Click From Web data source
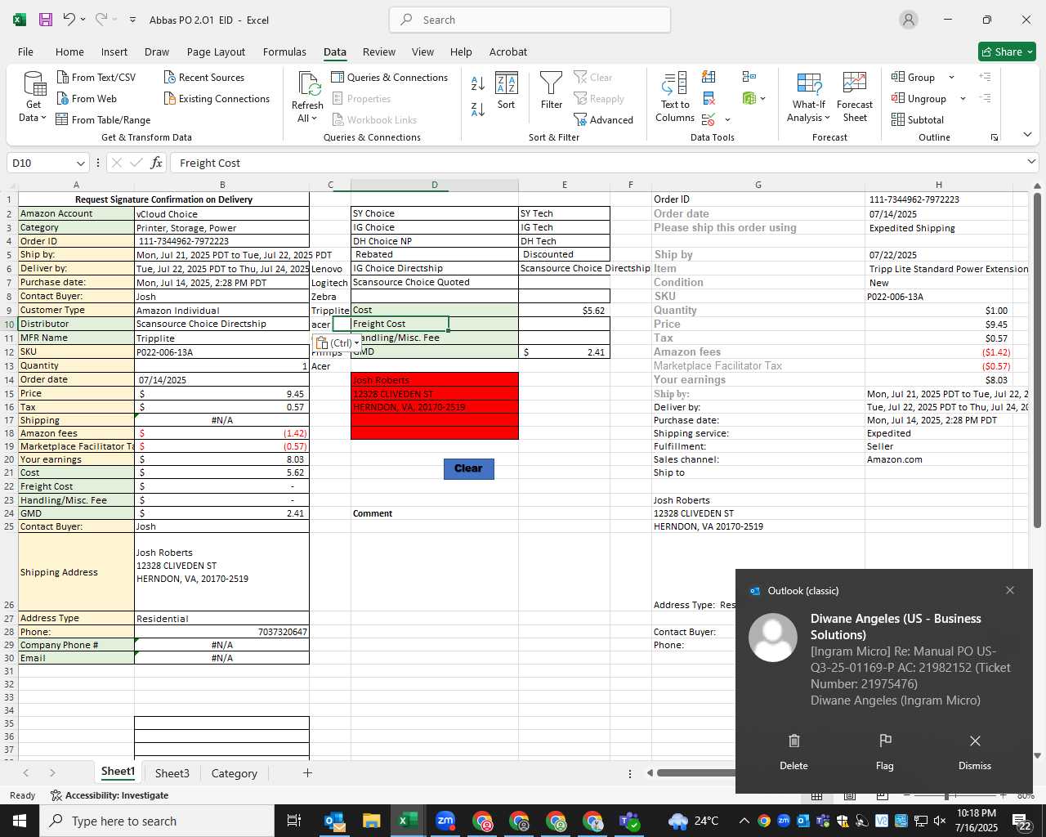 point(87,98)
